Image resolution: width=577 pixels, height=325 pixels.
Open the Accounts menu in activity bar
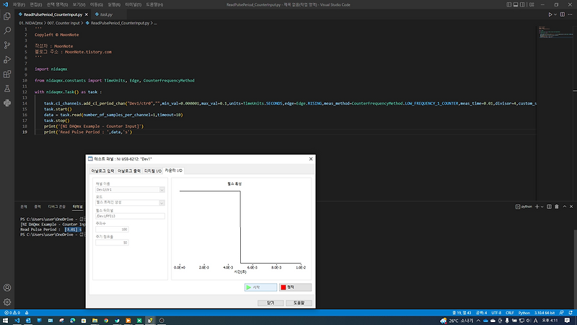click(x=7, y=287)
